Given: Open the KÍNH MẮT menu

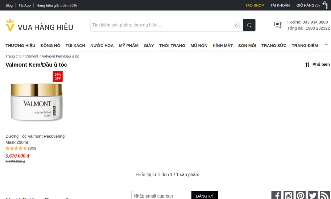Looking at the screenshot, I should pyautogui.click(x=223, y=46).
